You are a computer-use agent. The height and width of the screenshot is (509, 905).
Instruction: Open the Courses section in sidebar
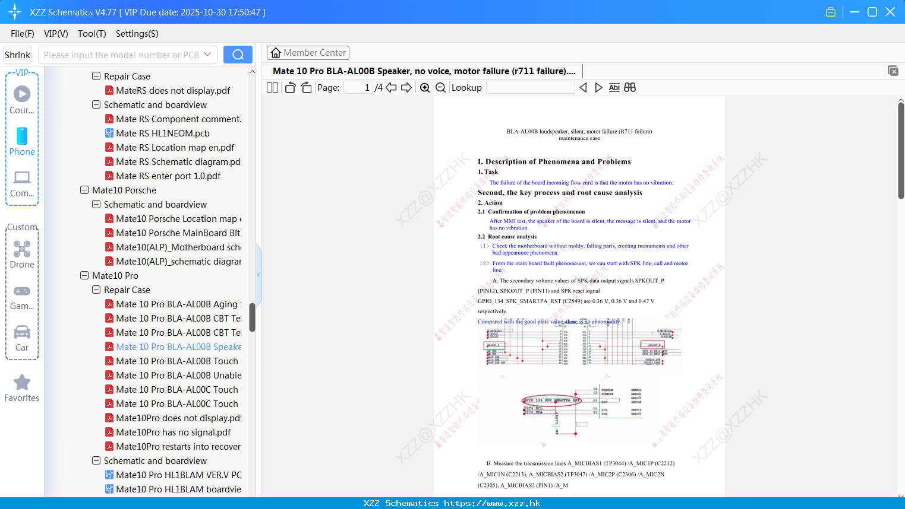(x=22, y=100)
